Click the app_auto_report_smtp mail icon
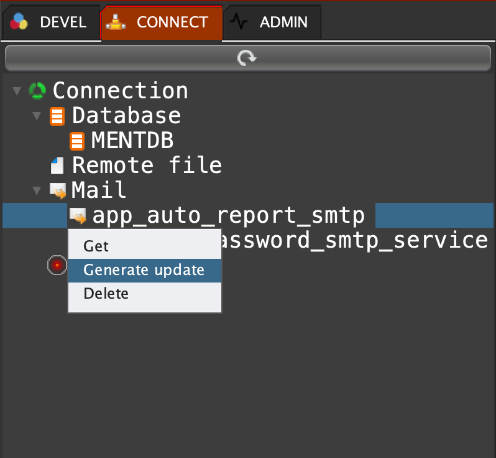This screenshot has height=458, width=496. pos(77,216)
